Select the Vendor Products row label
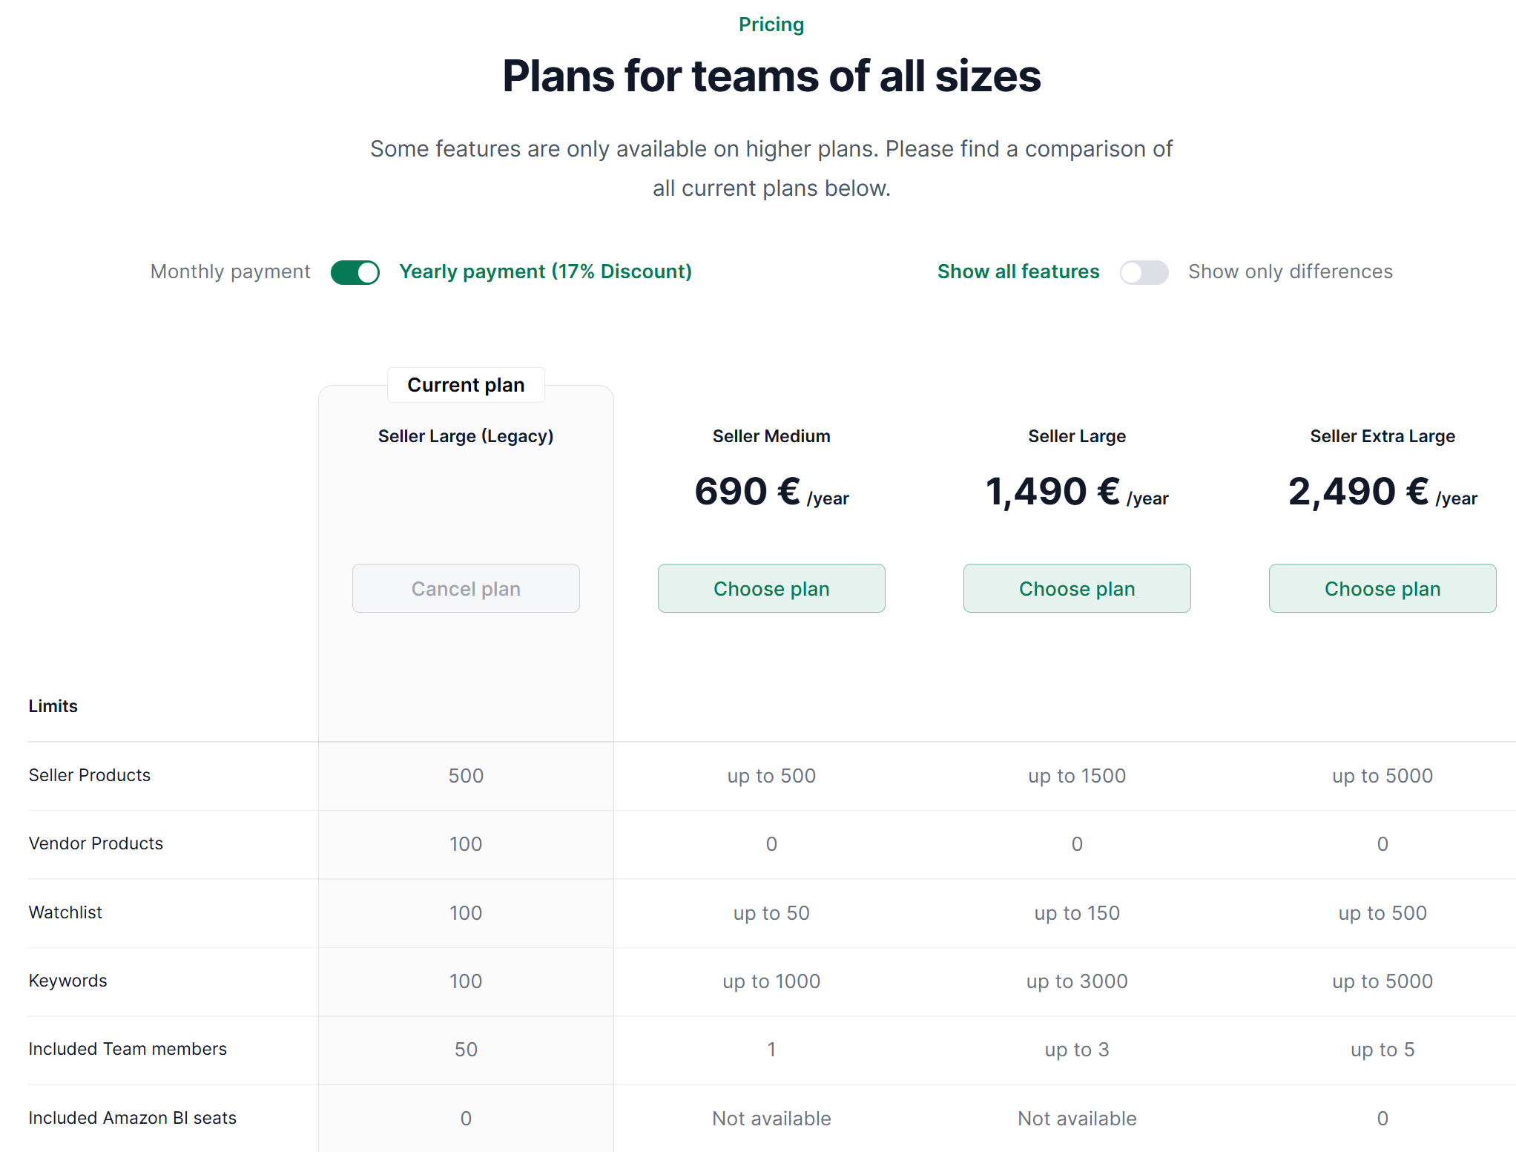This screenshot has width=1516, height=1152. (x=96, y=843)
